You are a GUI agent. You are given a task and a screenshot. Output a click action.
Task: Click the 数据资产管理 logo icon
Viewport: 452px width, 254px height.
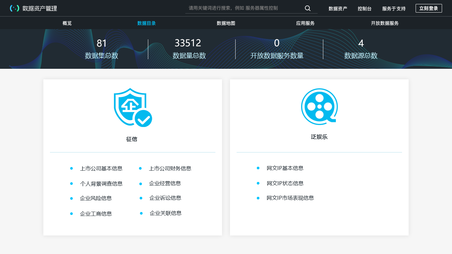[15, 8]
